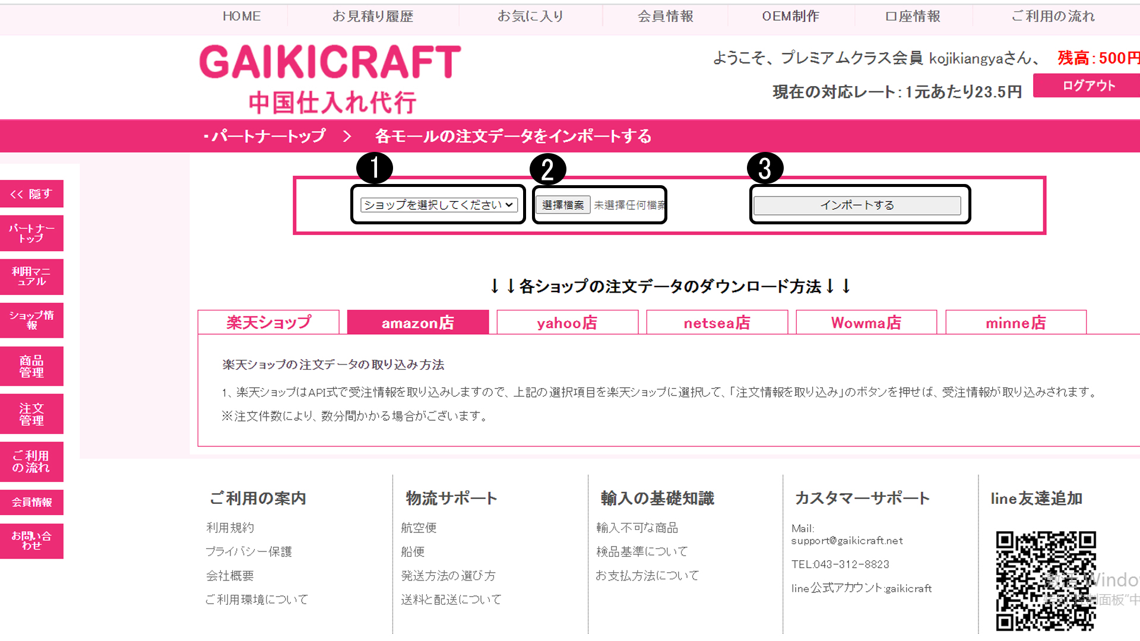Screen dimensions: 1140x641
Task: Open OEM制作 in top navigation
Action: [x=790, y=16]
